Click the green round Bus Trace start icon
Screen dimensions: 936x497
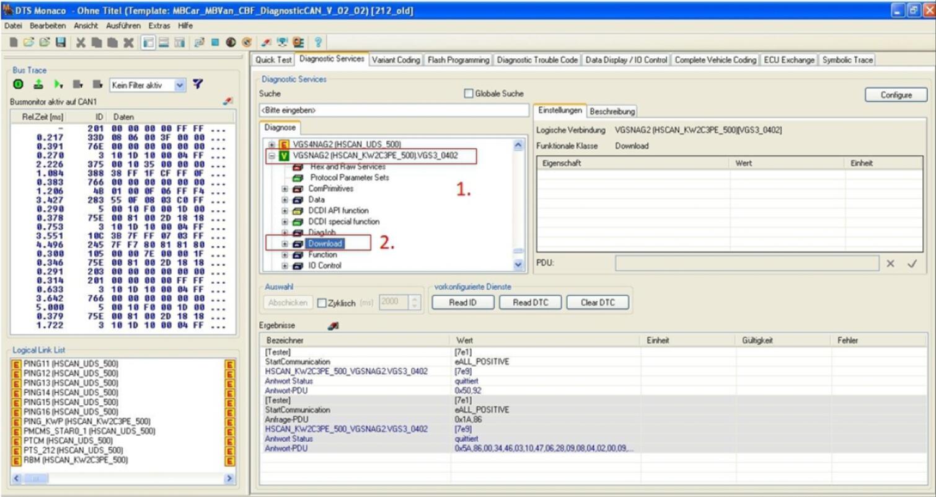pos(17,84)
